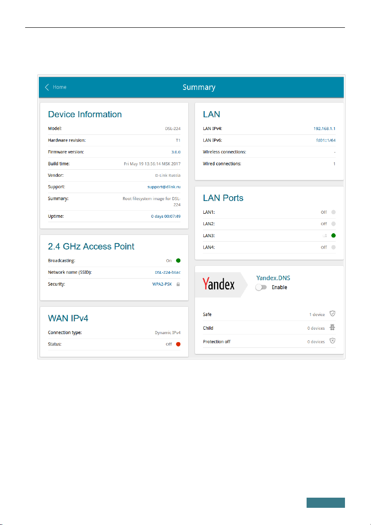371x525 pixels.
Task: Click the Enable label beside Yandex.DNS switch
Action: click(279, 287)
